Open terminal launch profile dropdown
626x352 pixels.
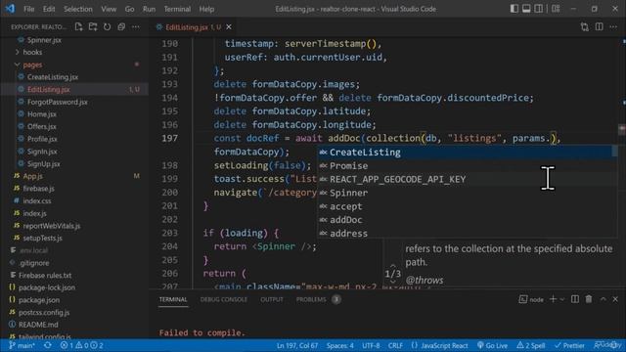pyautogui.click(x=562, y=299)
